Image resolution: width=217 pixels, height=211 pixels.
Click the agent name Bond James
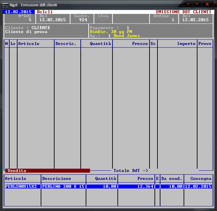[127, 36]
